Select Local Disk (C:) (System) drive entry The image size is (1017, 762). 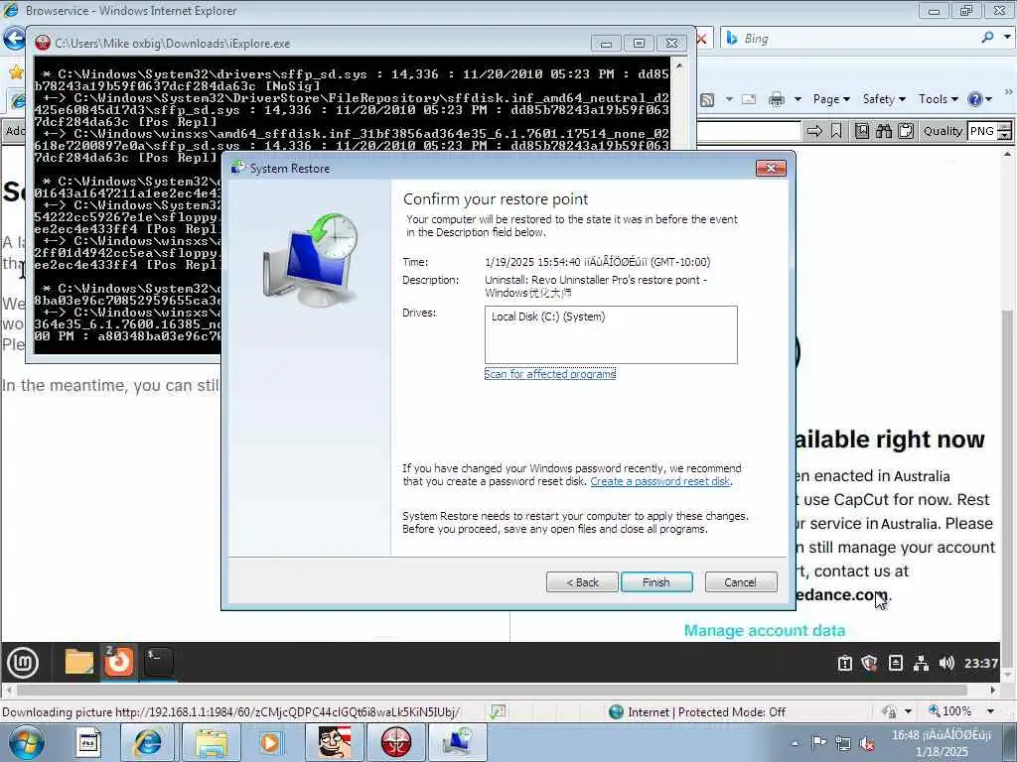pos(548,317)
